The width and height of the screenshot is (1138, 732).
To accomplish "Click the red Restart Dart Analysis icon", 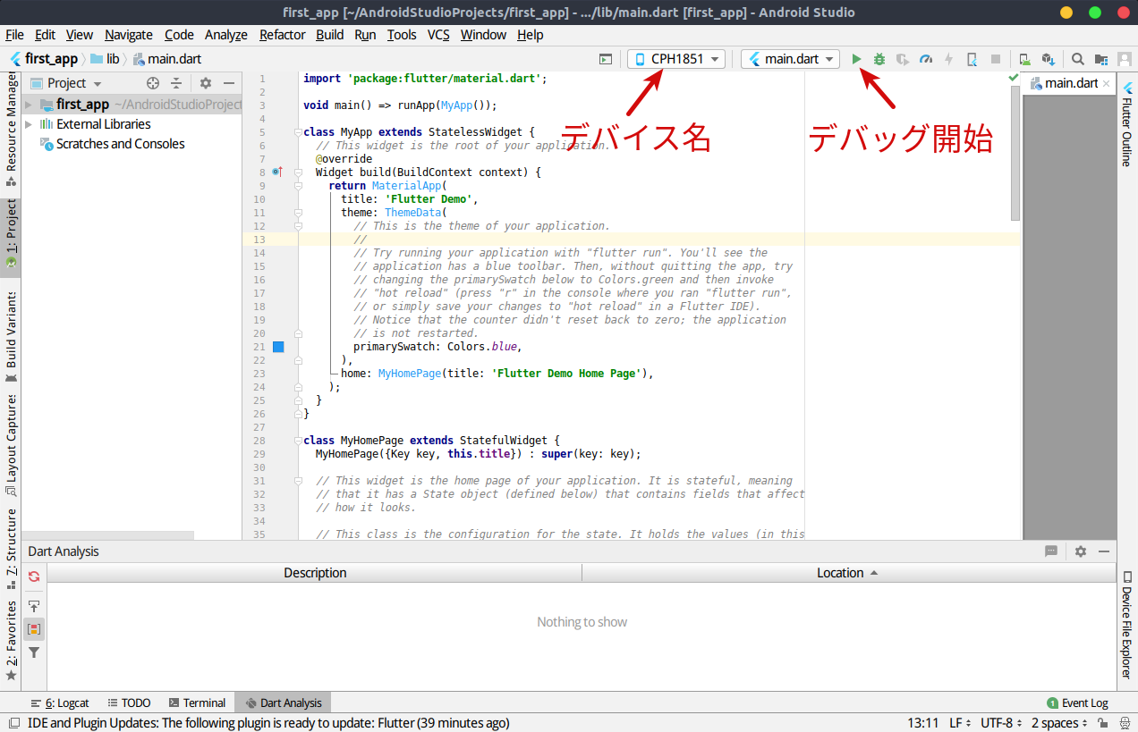I will click(34, 576).
